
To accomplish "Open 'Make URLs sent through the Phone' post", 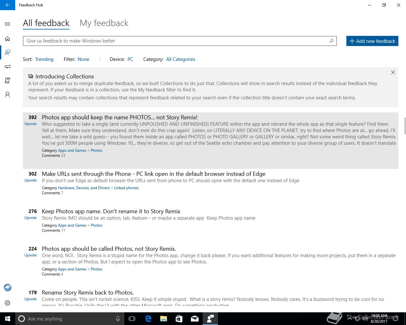I will pos(154,174).
